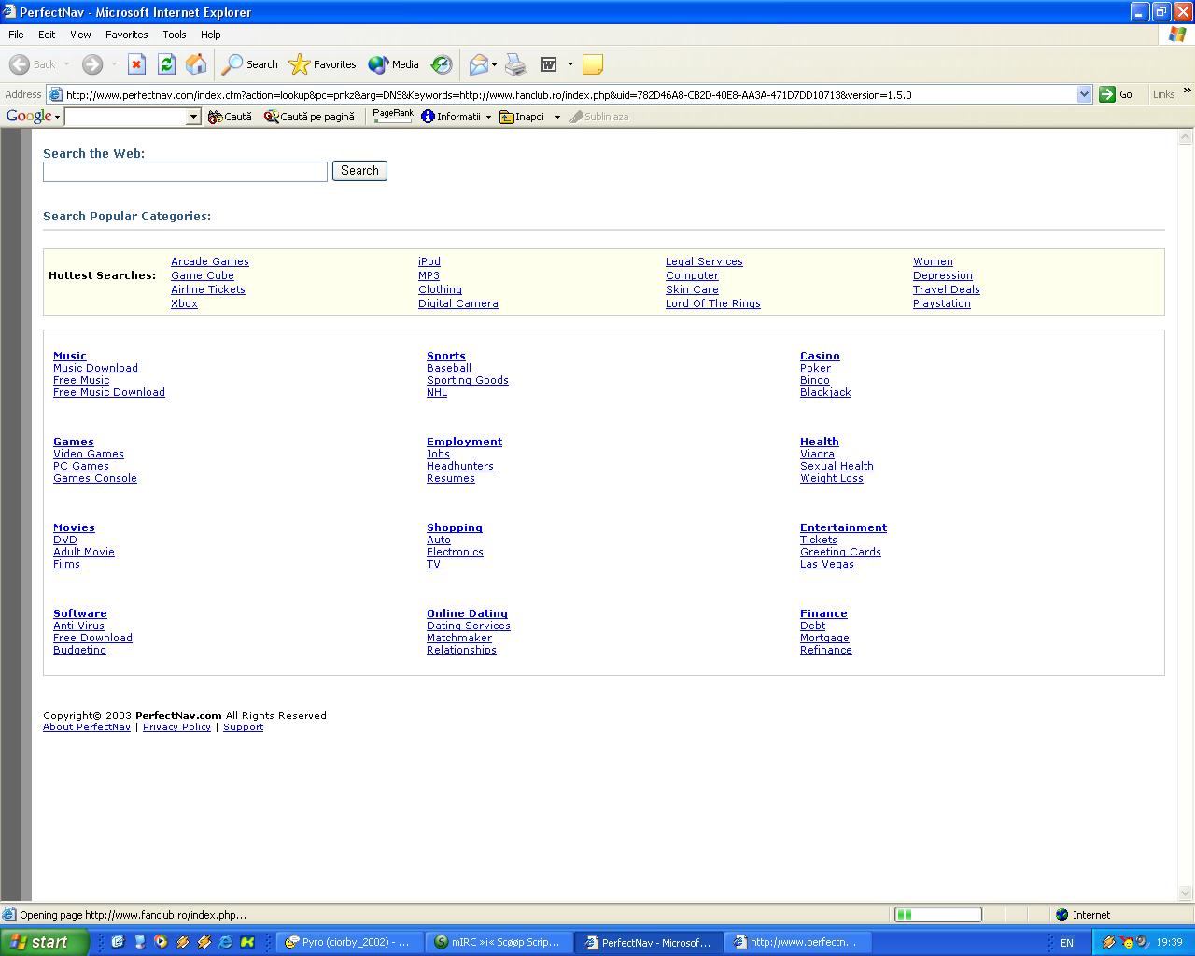Click the page loading progress bar
The height and width of the screenshot is (956, 1195).
pyautogui.click(x=938, y=915)
